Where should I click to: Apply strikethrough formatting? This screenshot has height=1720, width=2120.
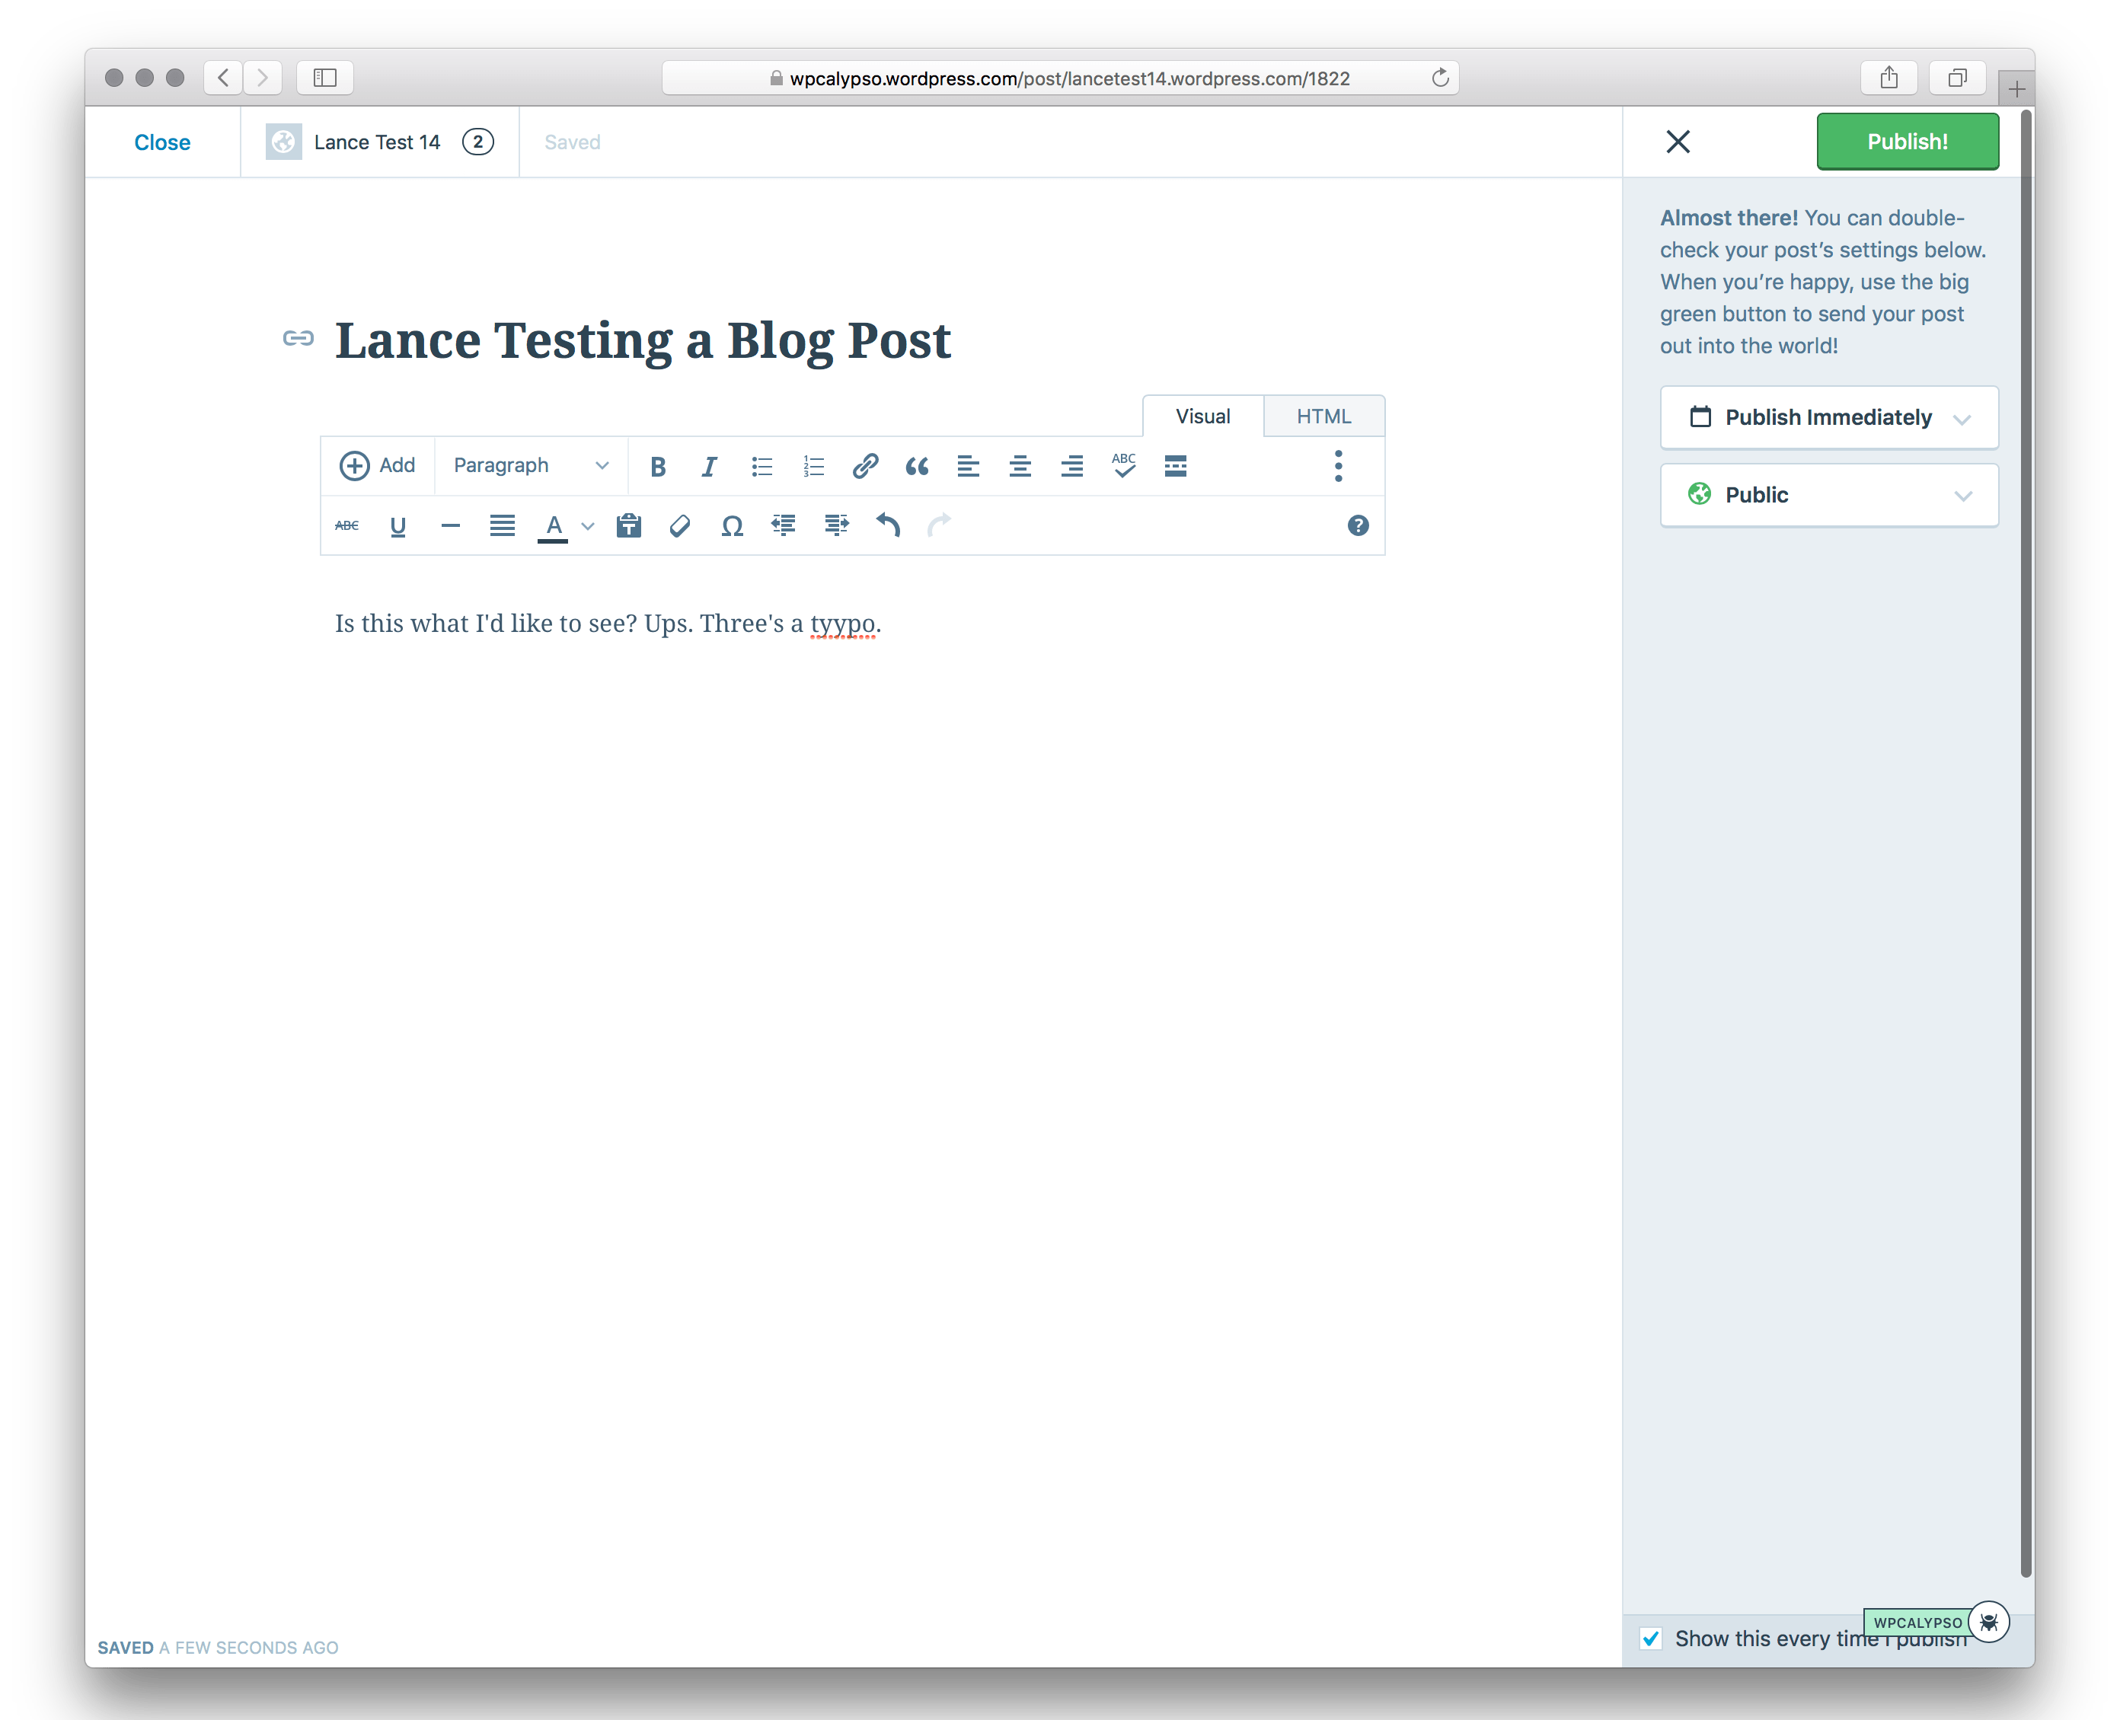coord(346,526)
